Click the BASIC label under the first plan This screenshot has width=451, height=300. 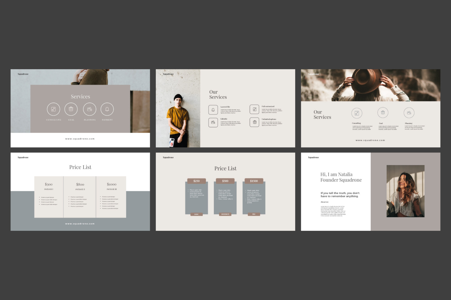196,214
